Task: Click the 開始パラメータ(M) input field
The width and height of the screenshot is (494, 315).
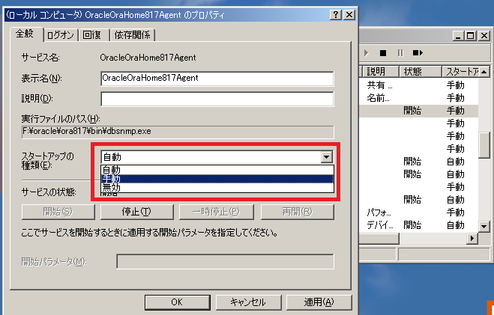Action: tap(225, 262)
